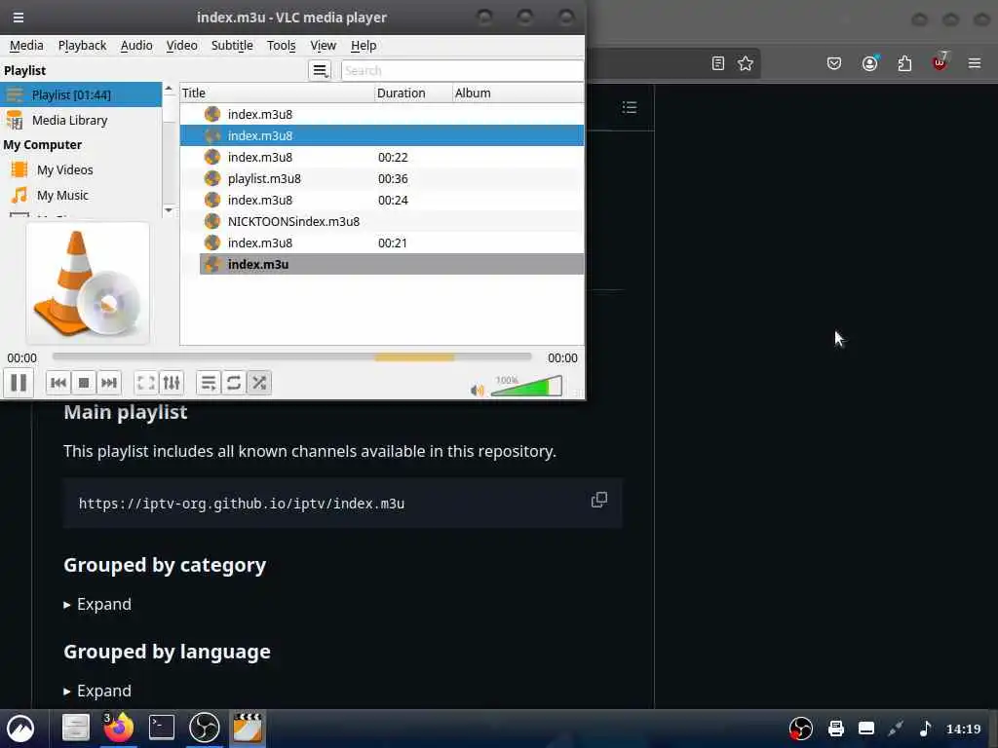Focus the playlist Search field
The height and width of the screenshot is (748, 998).
pos(462,70)
